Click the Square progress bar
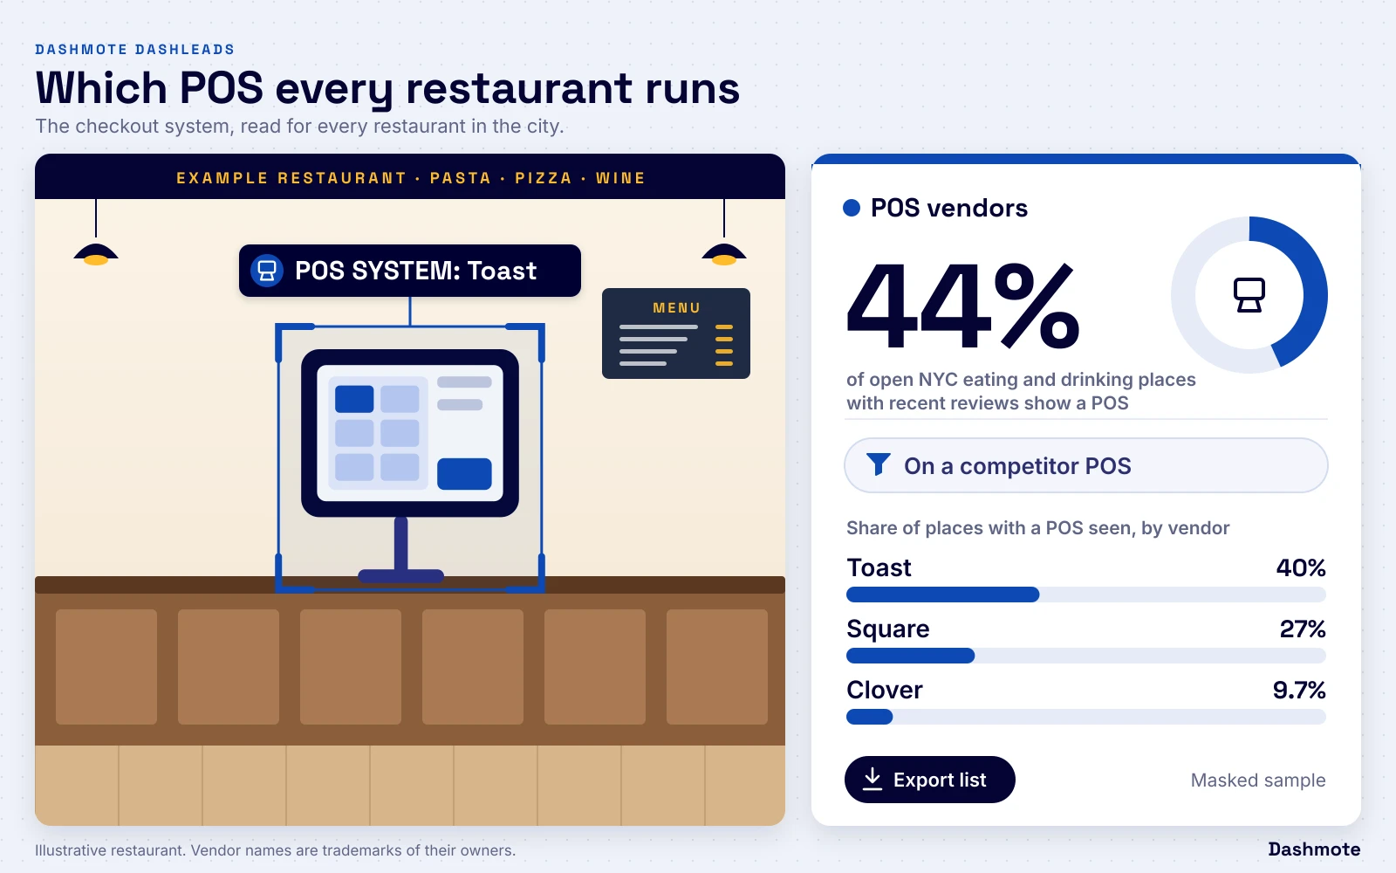Image resolution: width=1396 pixels, height=873 pixels. coord(1085,656)
